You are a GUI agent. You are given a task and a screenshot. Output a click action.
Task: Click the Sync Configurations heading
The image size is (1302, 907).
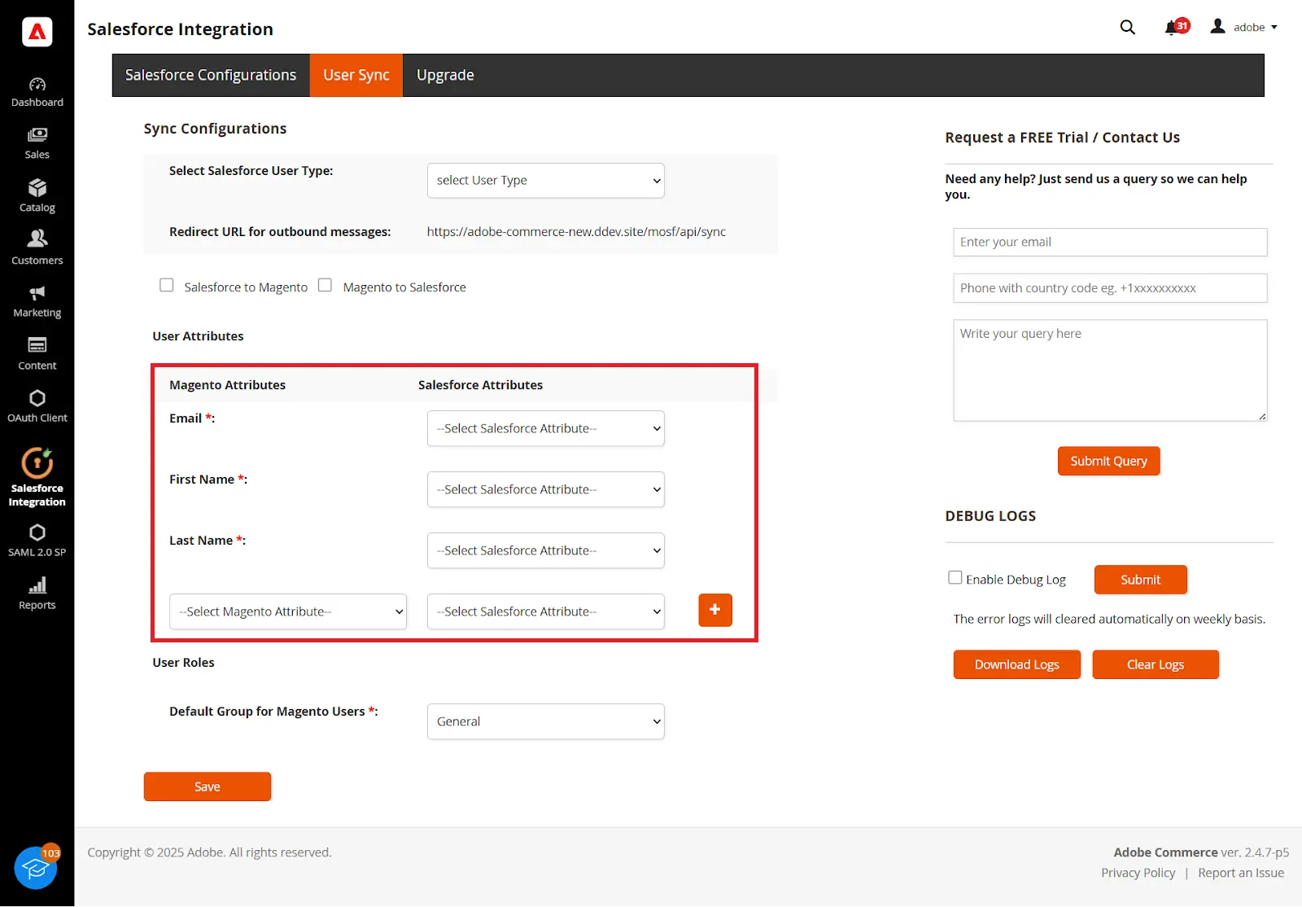[x=216, y=129]
